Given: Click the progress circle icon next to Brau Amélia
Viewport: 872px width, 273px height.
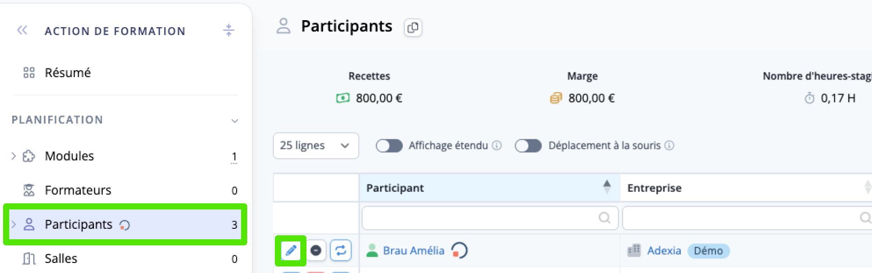Looking at the screenshot, I should 459,251.
